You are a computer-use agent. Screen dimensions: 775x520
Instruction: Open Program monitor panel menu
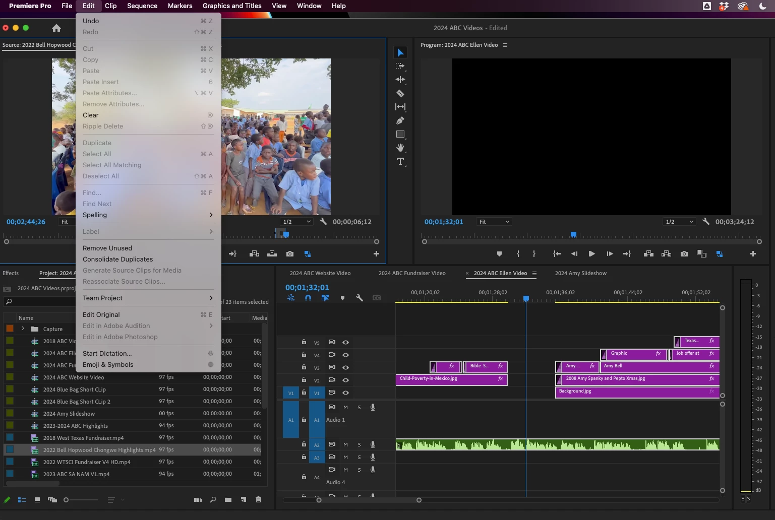[x=505, y=45]
